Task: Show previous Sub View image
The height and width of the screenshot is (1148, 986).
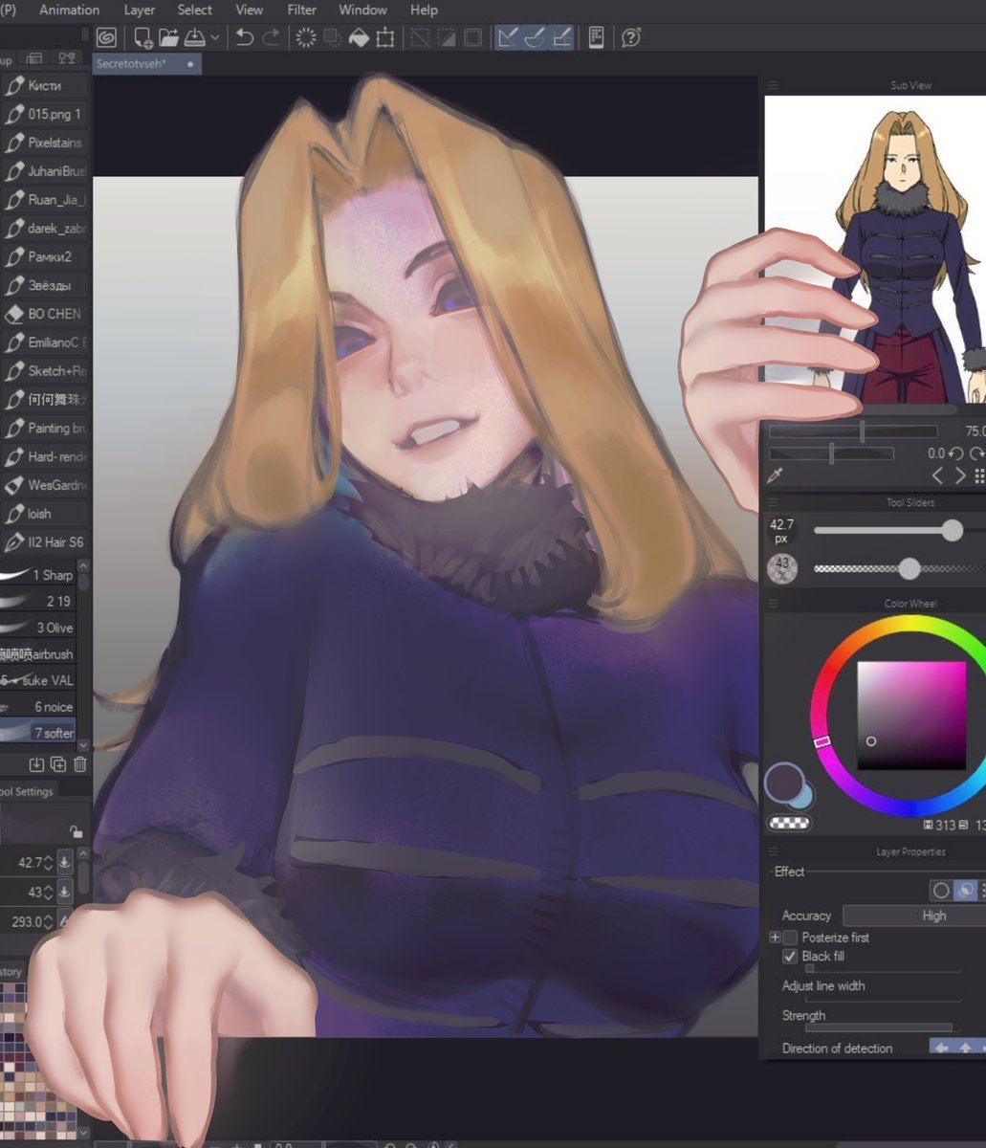Action: tap(937, 475)
